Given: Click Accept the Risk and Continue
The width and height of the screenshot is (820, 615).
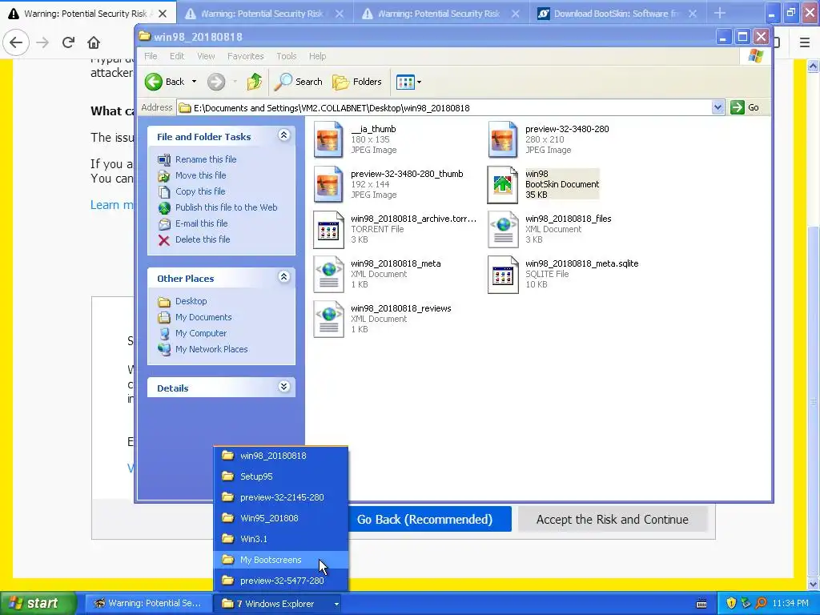Looking at the screenshot, I should tap(613, 519).
